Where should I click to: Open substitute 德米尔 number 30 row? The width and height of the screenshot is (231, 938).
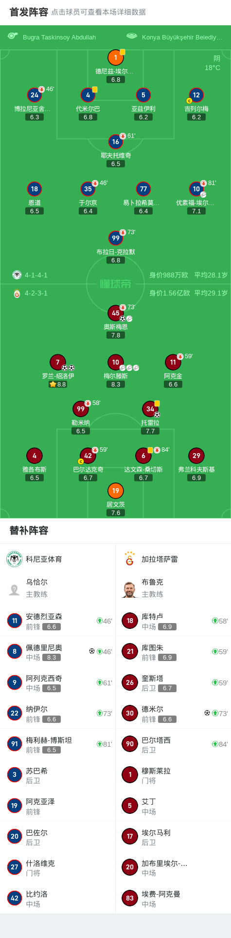[173, 713]
